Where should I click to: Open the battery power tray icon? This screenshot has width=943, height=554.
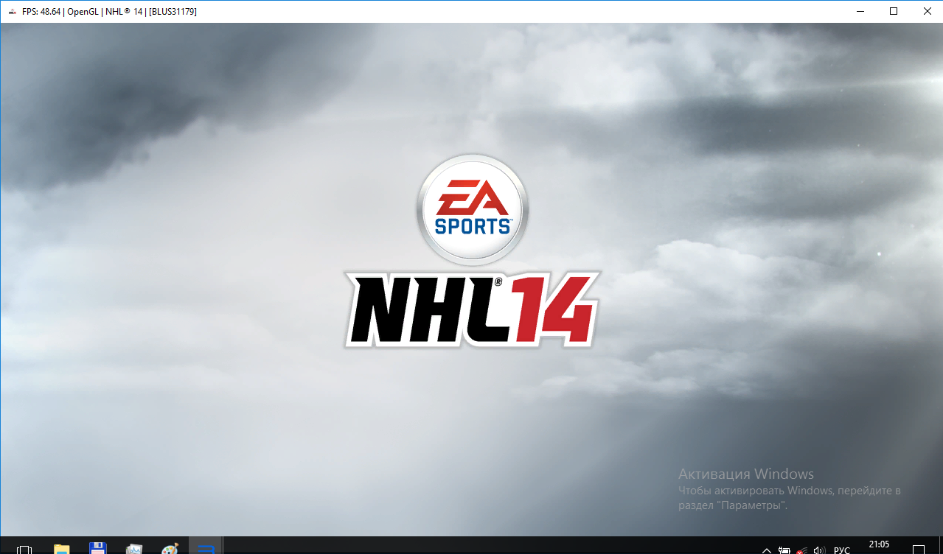tap(784, 550)
